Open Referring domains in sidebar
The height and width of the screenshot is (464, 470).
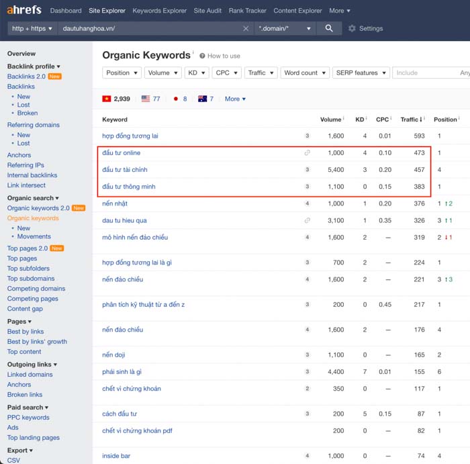click(34, 125)
